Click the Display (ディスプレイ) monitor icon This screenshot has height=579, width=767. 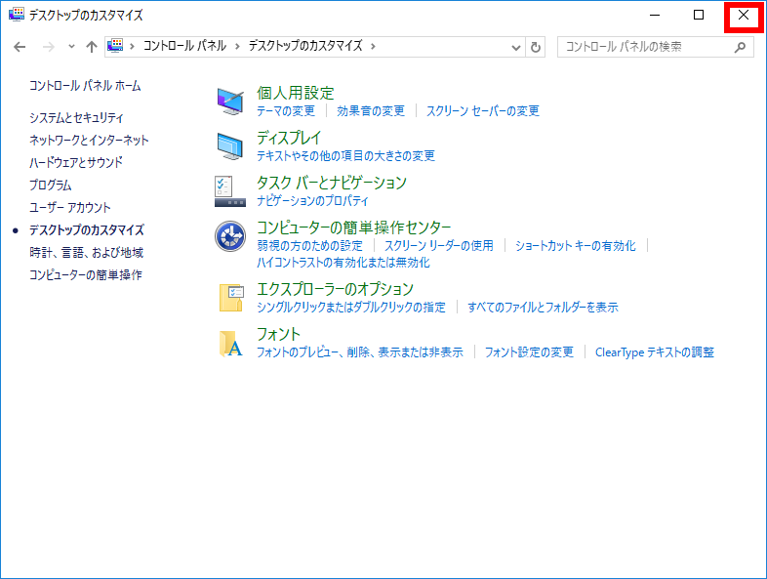click(x=230, y=146)
